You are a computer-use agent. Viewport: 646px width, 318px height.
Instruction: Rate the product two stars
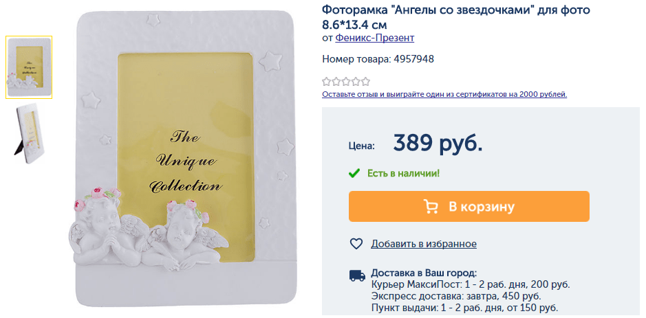coord(336,82)
